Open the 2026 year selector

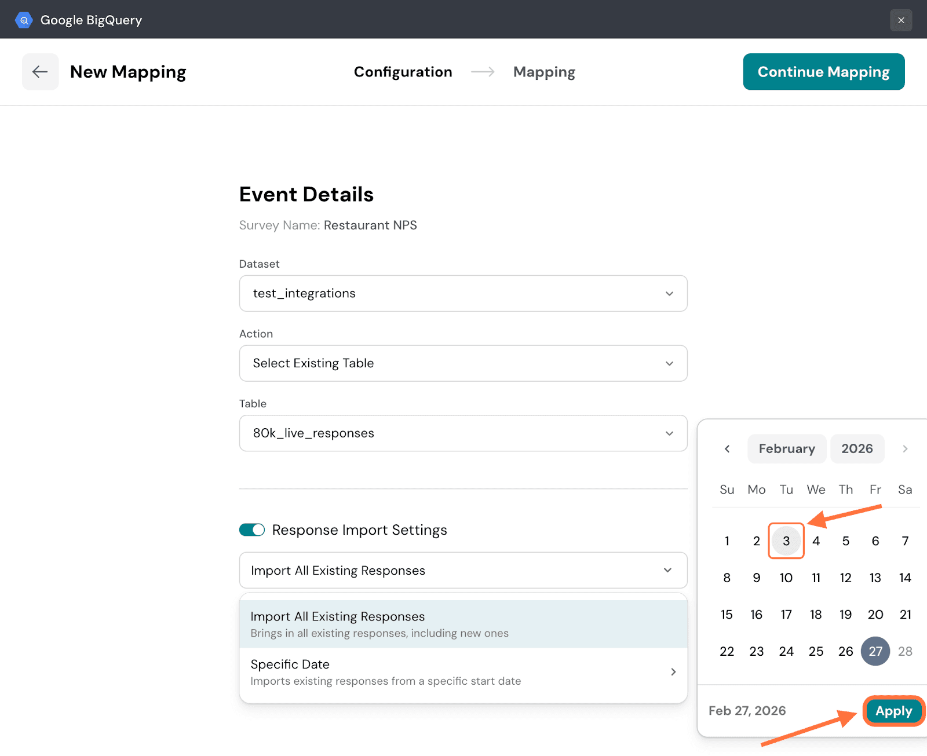click(x=857, y=449)
